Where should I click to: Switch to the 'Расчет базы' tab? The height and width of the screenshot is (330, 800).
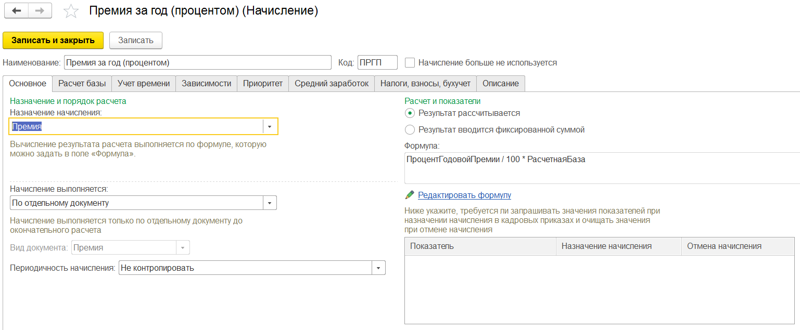(x=82, y=84)
